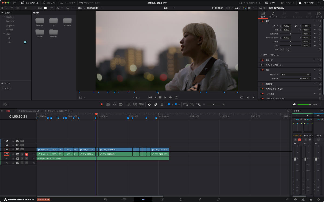324x202 pixels.
Task: Toggle Loop playback button
Action: [x=177, y=97]
